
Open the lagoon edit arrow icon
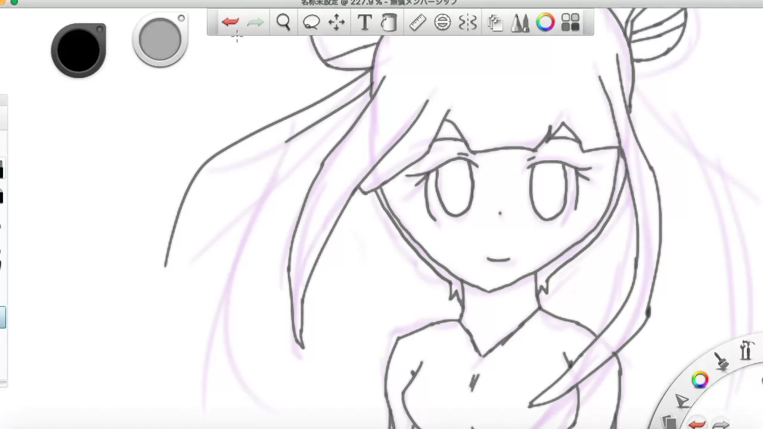click(x=682, y=401)
